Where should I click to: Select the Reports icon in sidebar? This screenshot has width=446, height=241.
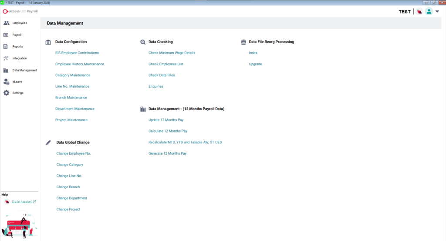[6, 46]
